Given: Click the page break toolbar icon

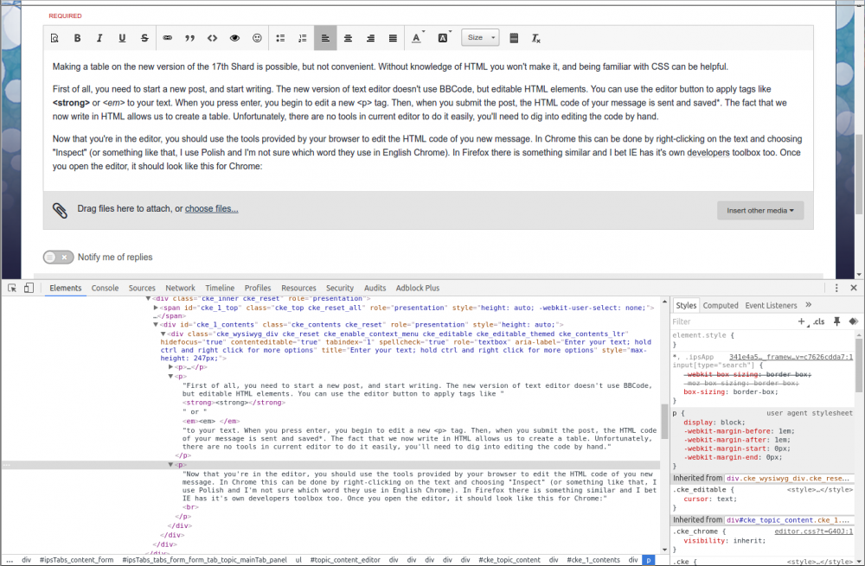Looking at the screenshot, I should coord(514,38).
